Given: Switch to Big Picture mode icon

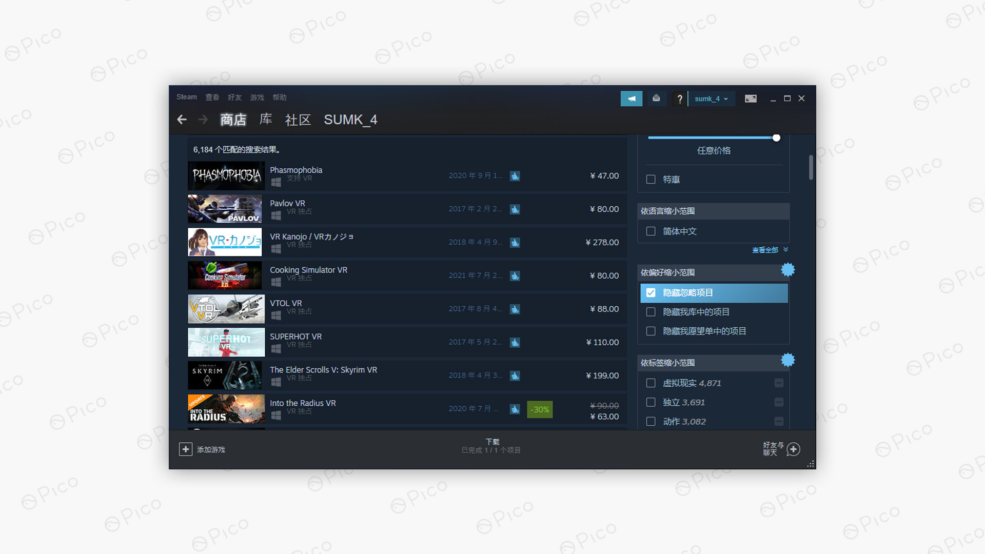Looking at the screenshot, I should click(x=751, y=98).
